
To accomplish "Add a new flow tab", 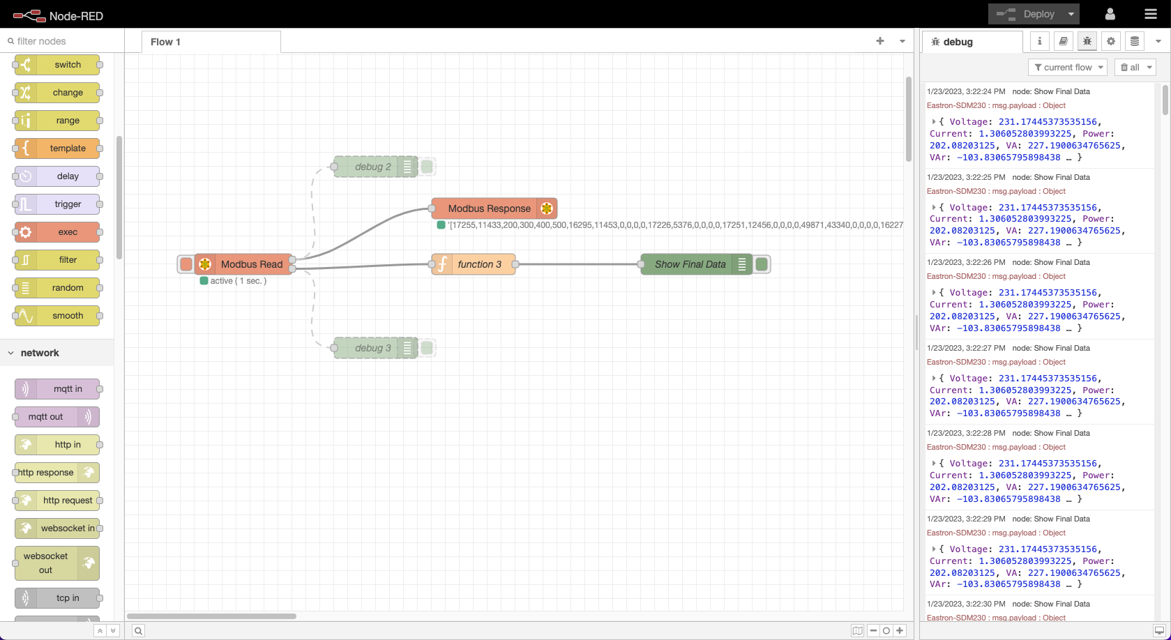I will click(x=879, y=40).
